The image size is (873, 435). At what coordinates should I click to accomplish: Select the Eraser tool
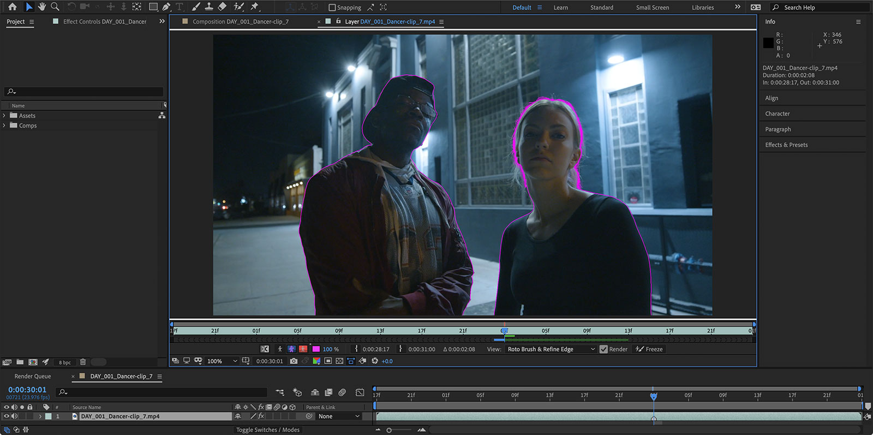222,7
